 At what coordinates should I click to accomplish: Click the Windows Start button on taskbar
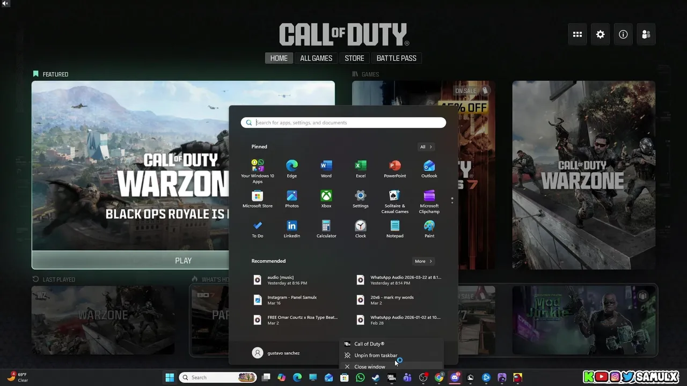170,377
